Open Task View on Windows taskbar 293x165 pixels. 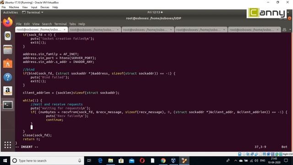point(89,160)
